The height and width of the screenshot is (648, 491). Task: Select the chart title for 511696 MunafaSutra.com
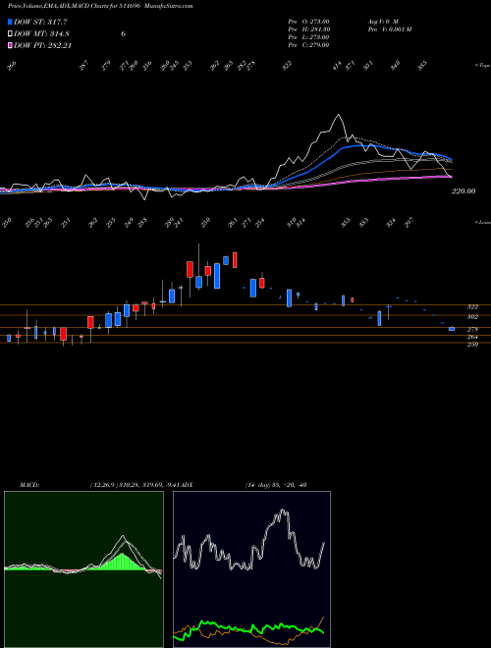100,6
